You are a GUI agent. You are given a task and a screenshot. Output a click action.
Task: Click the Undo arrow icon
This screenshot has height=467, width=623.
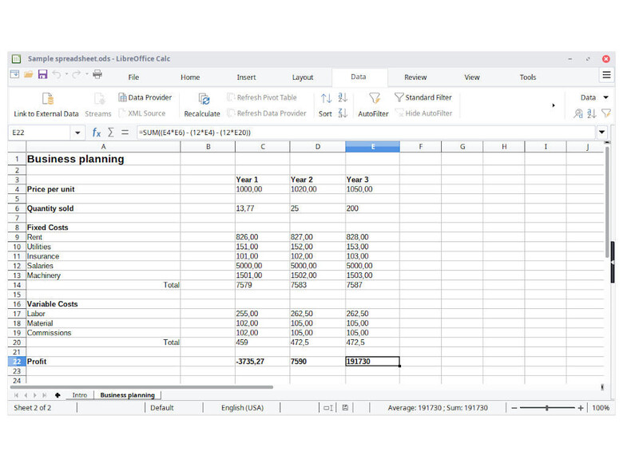[x=57, y=74]
